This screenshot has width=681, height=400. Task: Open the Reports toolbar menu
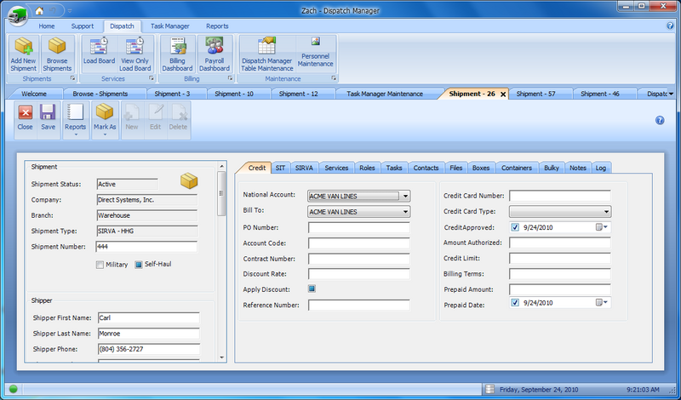click(x=75, y=119)
